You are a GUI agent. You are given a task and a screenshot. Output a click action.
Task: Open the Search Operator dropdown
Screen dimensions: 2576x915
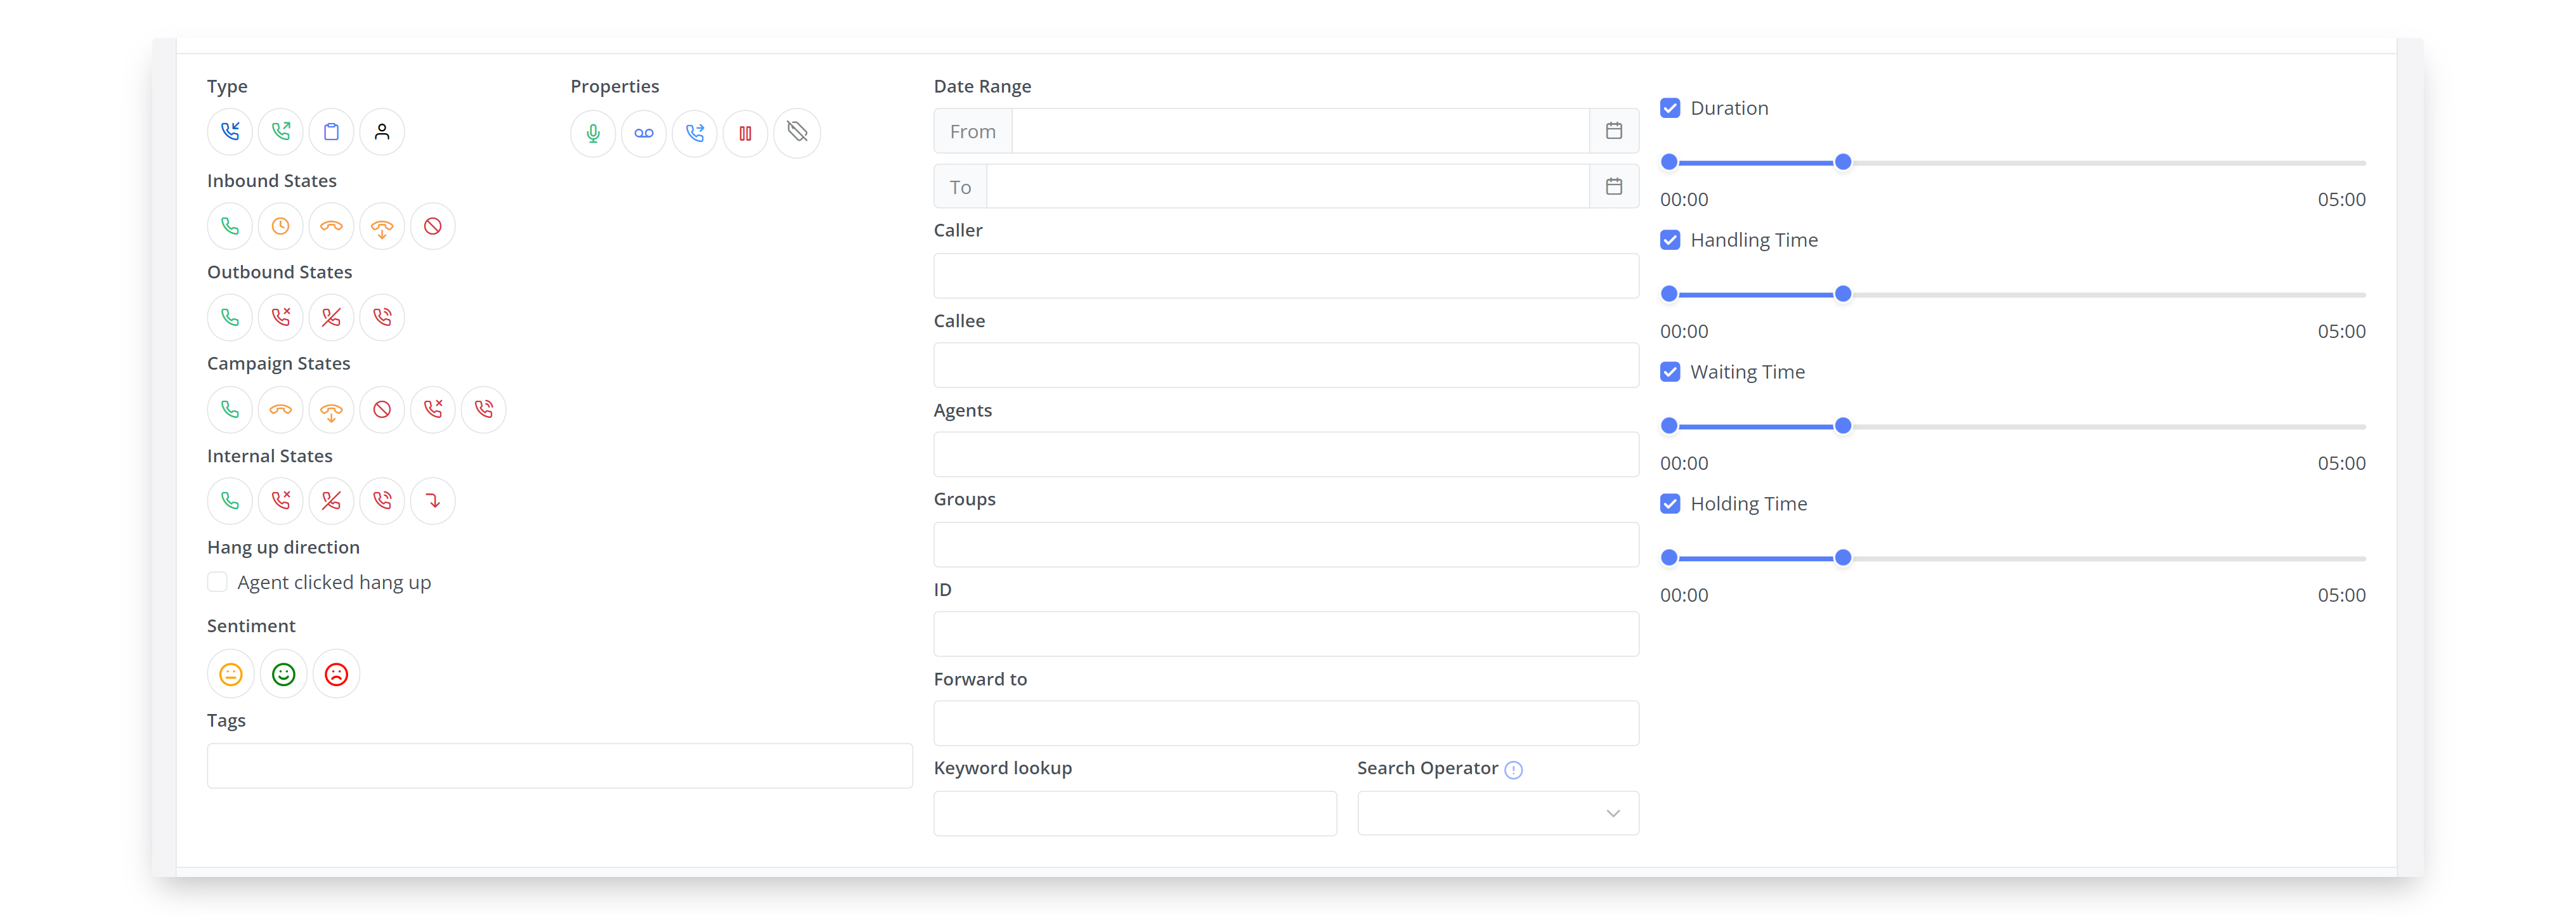(x=1498, y=814)
